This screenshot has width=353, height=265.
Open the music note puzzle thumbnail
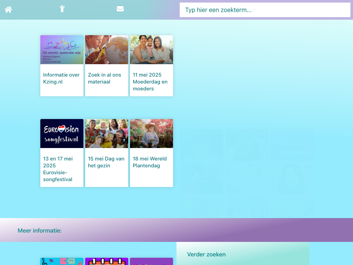(x=62, y=262)
